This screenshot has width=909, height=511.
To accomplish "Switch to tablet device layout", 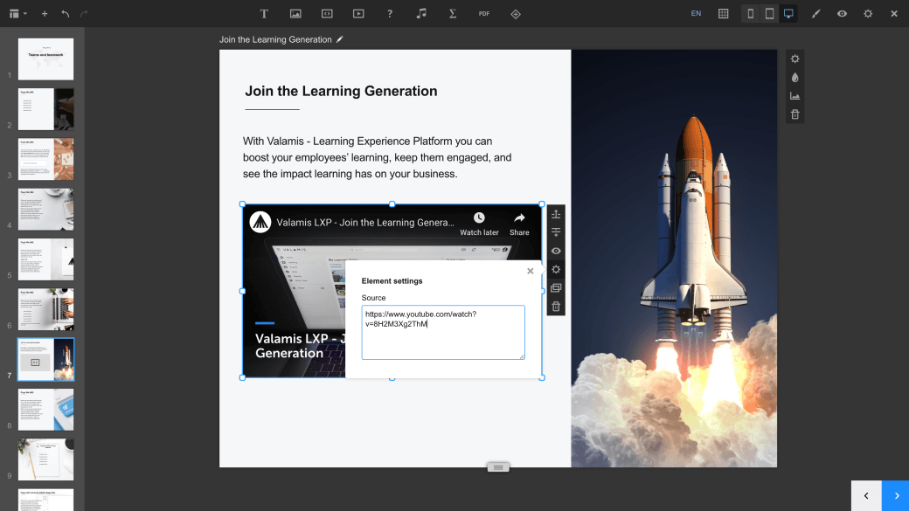I will 769,14.
